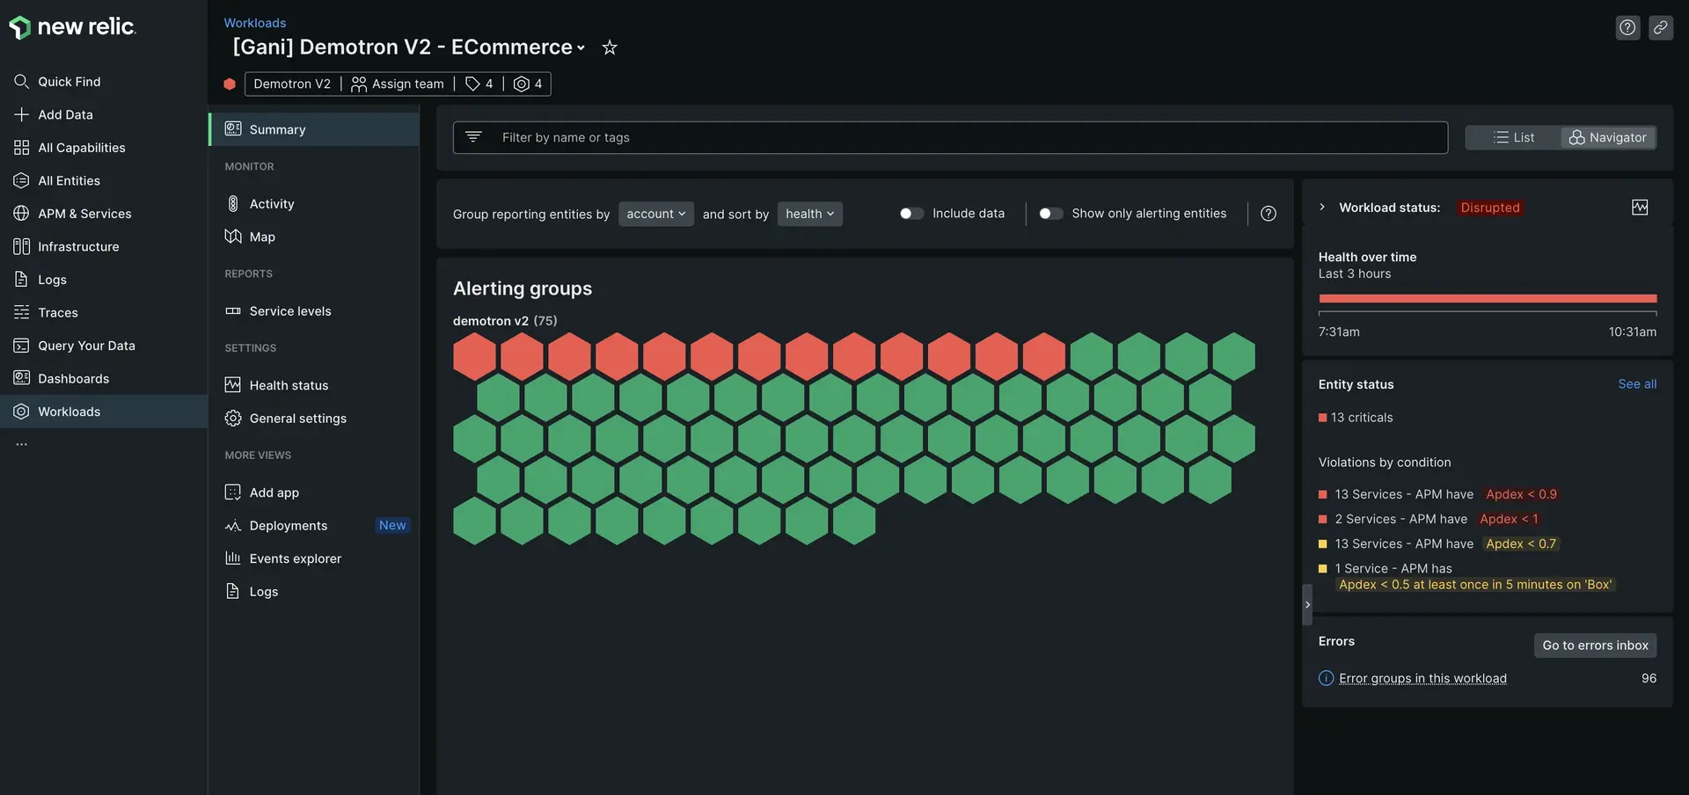Click the Demotron V2 account label

tap(292, 84)
